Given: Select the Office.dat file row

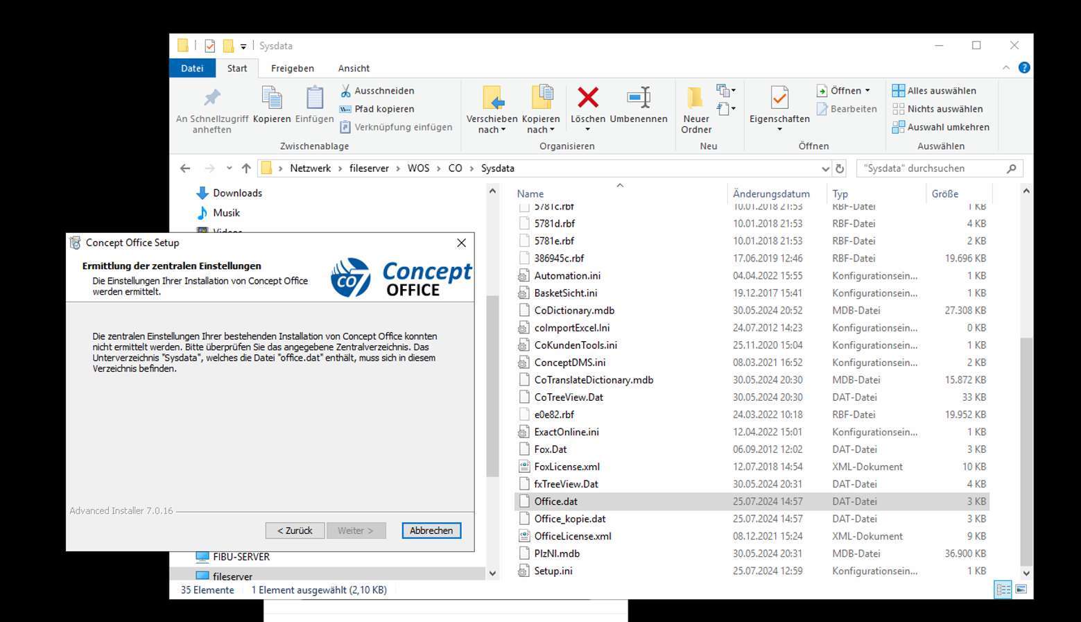Looking at the screenshot, I should 752,501.
